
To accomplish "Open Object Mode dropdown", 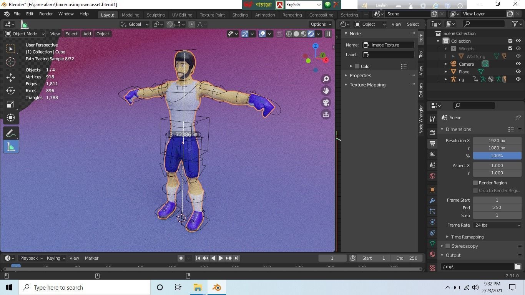I will point(25,34).
